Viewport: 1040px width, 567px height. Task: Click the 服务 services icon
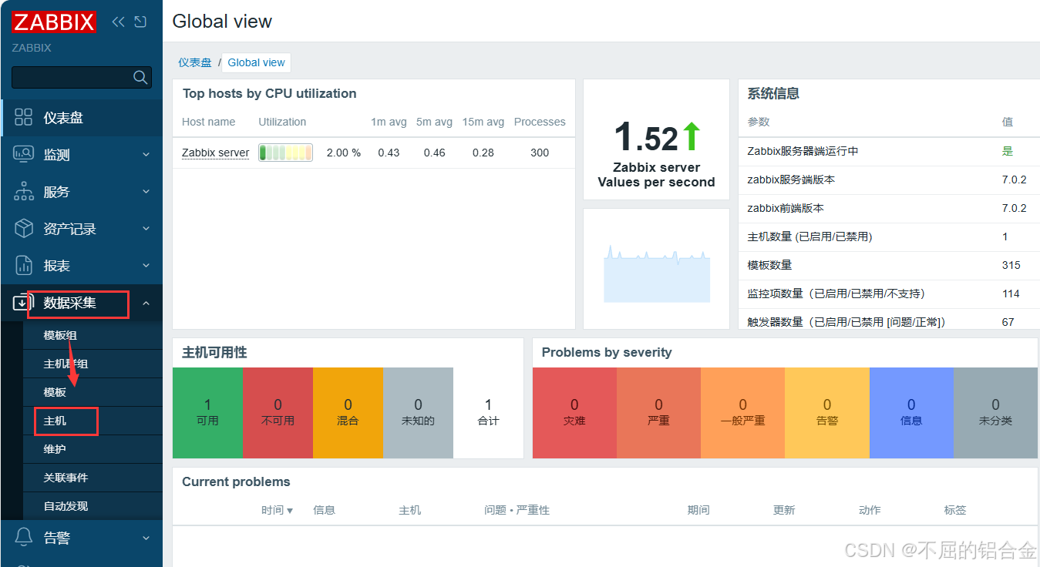(24, 191)
